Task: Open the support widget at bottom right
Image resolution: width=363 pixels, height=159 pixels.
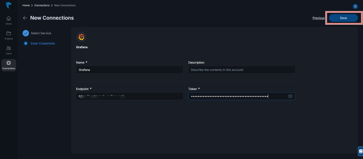Action: (x=361, y=151)
